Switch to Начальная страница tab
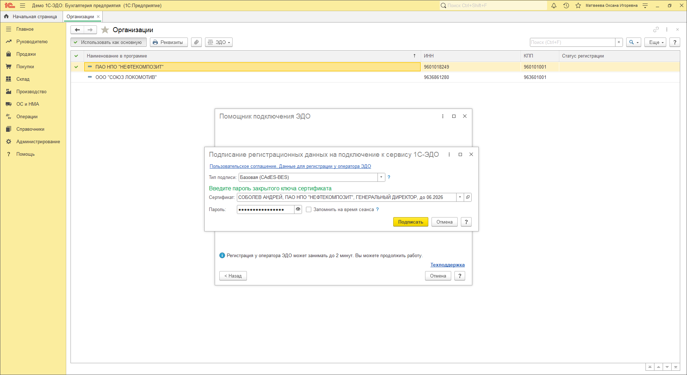 (x=31, y=16)
